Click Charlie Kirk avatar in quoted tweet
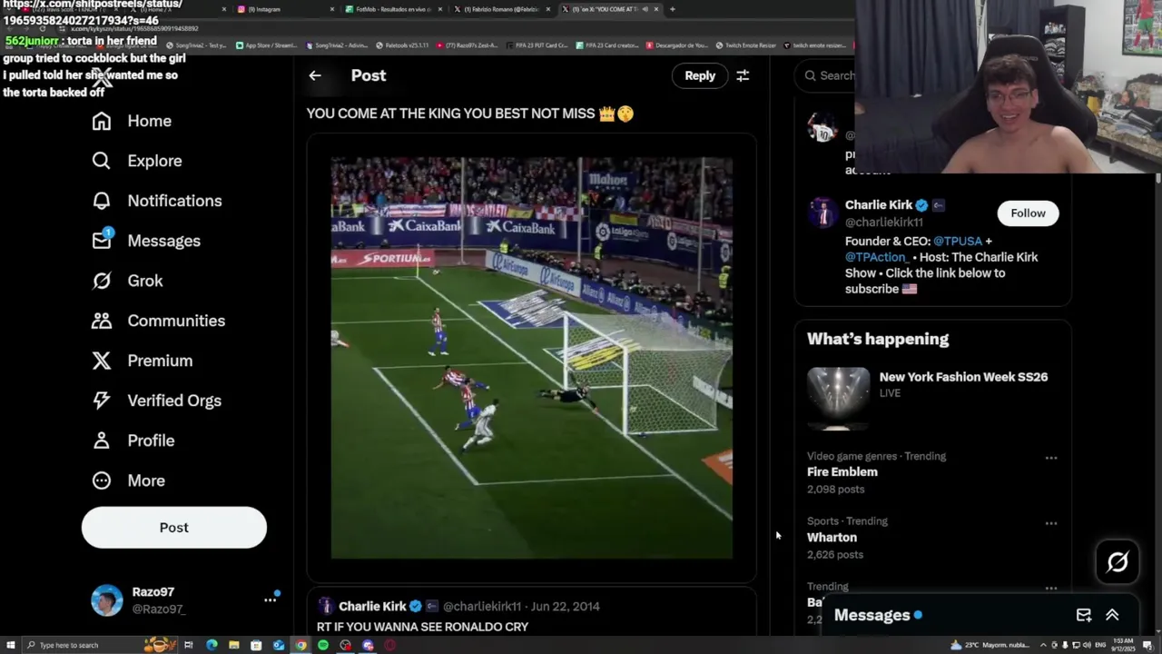The width and height of the screenshot is (1162, 654). point(325,606)
